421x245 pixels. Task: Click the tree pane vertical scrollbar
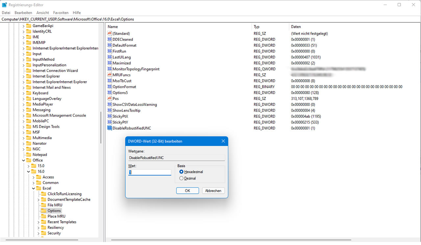coord(101,128)
